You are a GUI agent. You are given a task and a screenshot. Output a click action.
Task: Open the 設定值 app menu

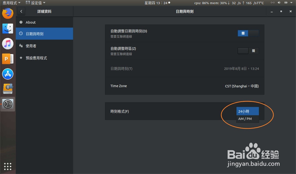coord(36,3)
